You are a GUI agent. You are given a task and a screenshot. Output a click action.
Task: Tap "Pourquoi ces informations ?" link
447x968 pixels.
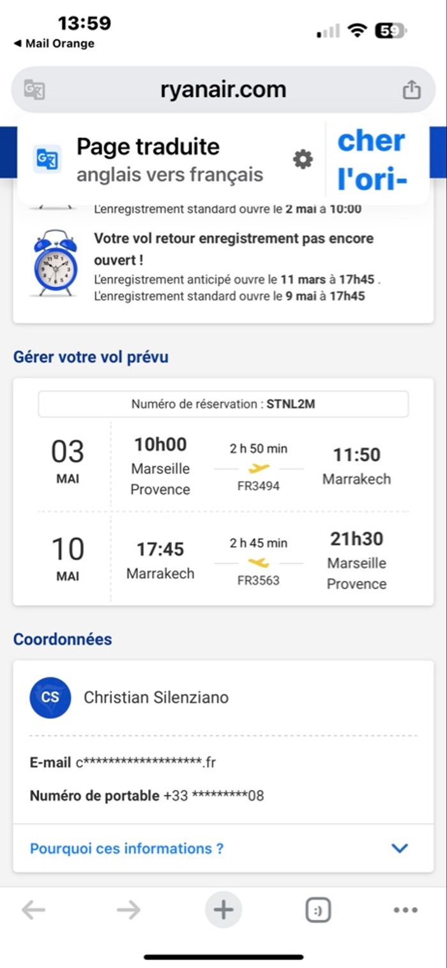[x=126, y=849]
